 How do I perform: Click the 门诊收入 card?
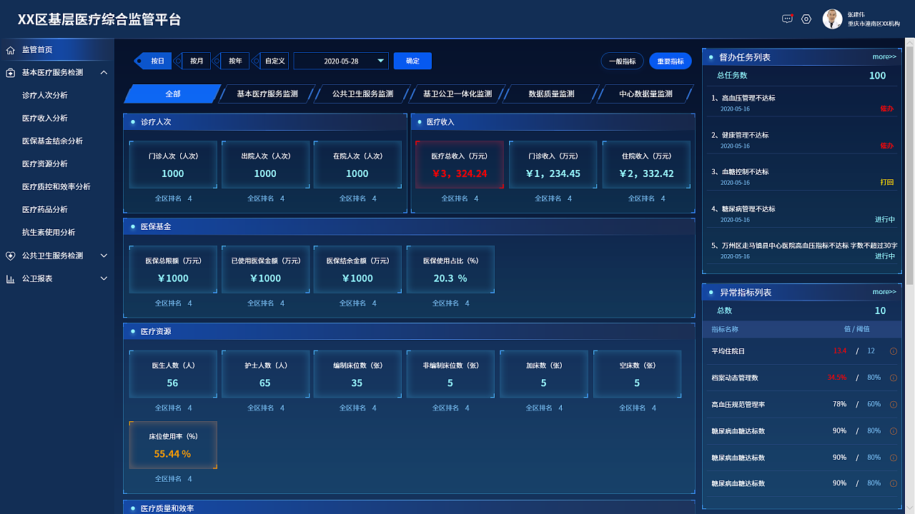click(x=553, y=165)
